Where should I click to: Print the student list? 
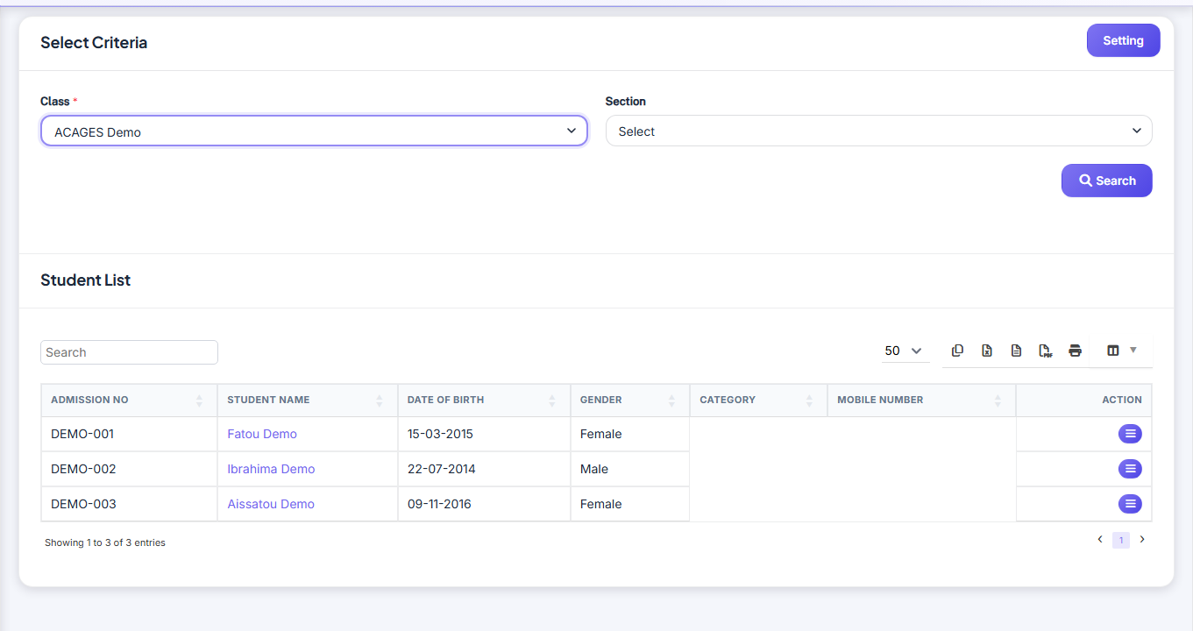point(1075,351)
